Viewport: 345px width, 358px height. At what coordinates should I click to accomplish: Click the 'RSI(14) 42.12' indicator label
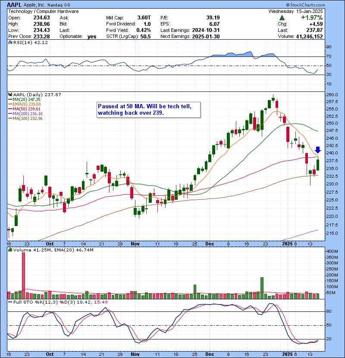31,42
